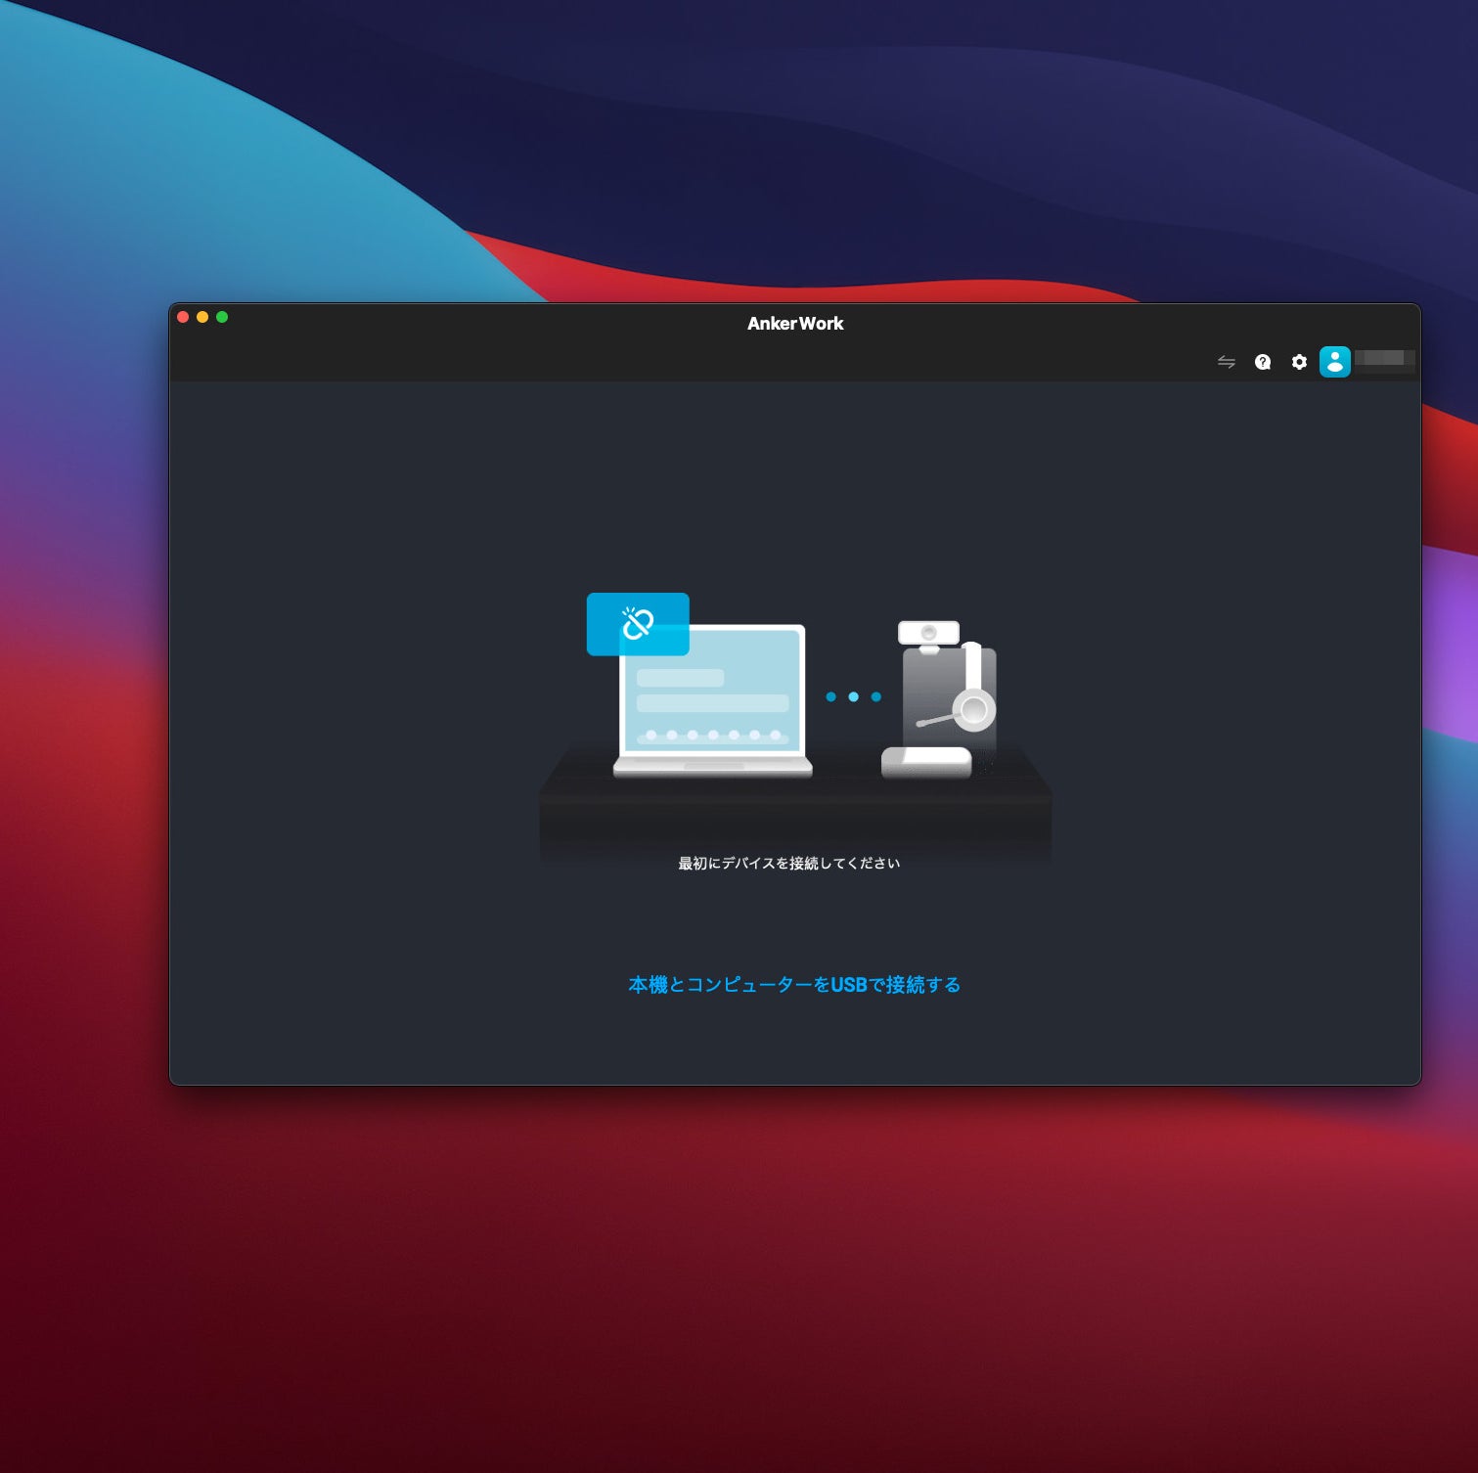Viewport: 1478px width, 1473px height.
Task: Click the AnkerWork window title
Action: tap(794, 324)
